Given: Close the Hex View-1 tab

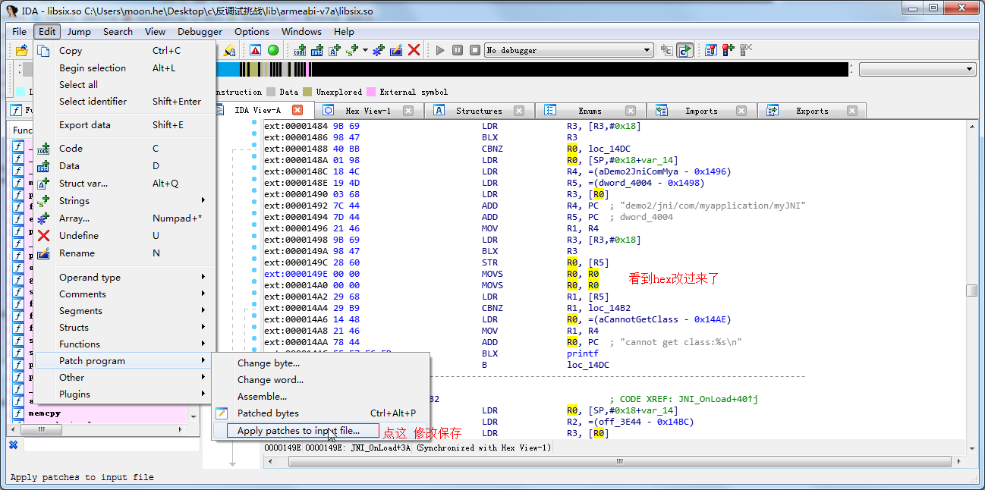Looking at the screenshot, I should pos(408,111).
